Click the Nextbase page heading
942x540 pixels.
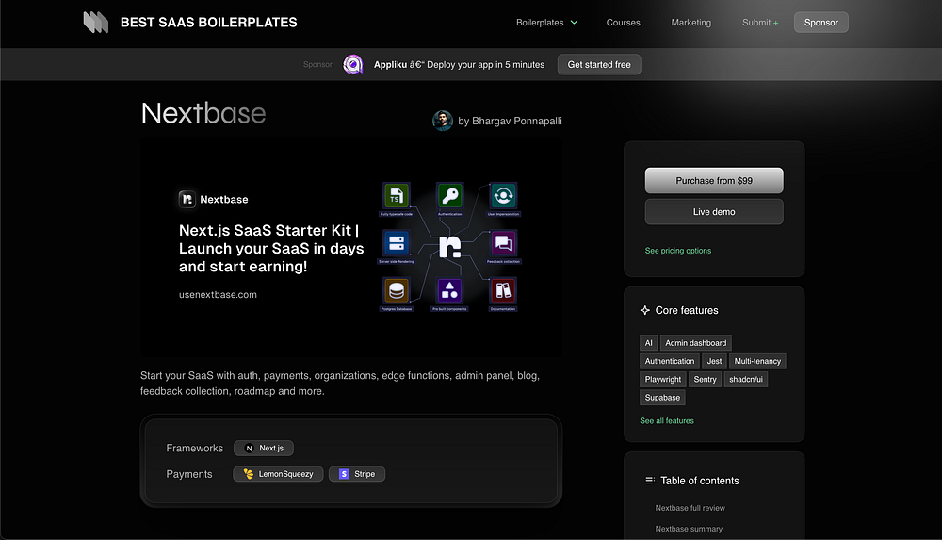203,113
